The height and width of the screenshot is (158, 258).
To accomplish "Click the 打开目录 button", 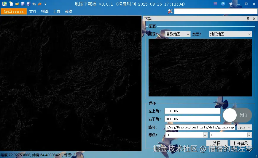I will [x=241, y=143].
